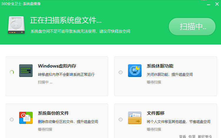Click 转移虚拟内存不会影响系统正常运行 description

pyautogui.click(x=66, y=74)
